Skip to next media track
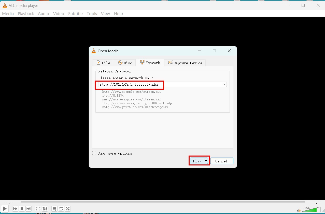Viewport: 325px width, 214px height. point(29,209)
